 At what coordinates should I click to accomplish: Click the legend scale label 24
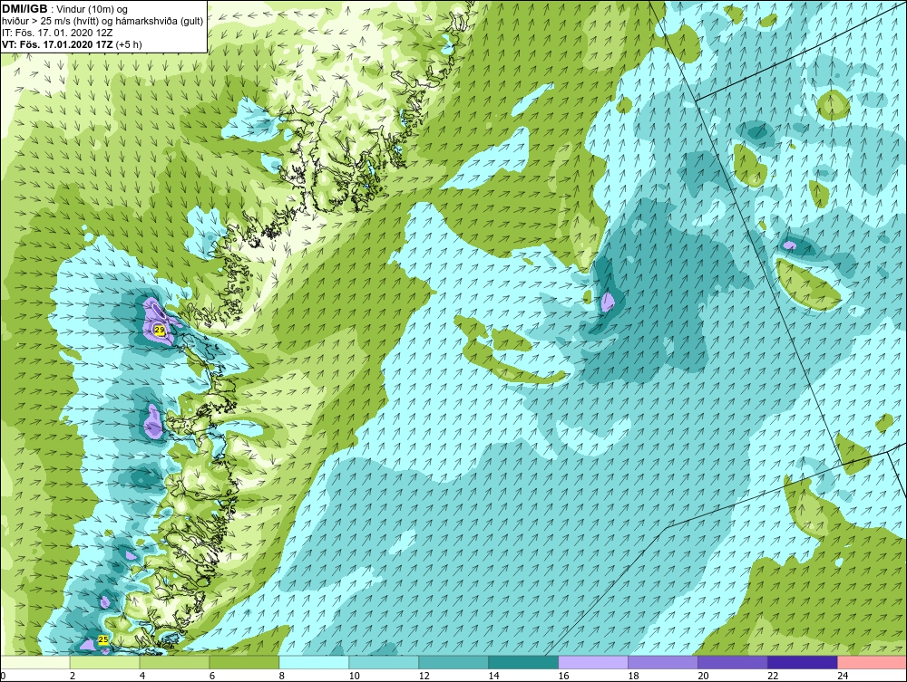(x=843, y=676)
